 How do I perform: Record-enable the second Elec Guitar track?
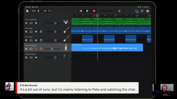coord(36,40)
